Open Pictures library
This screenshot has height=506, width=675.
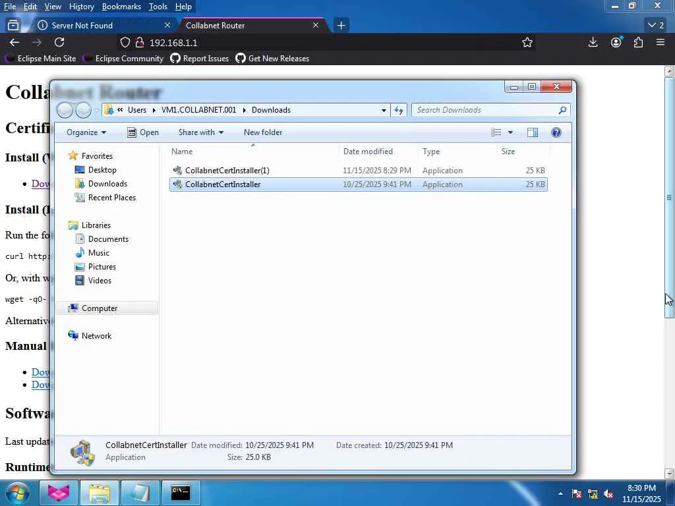coord(96,267)
